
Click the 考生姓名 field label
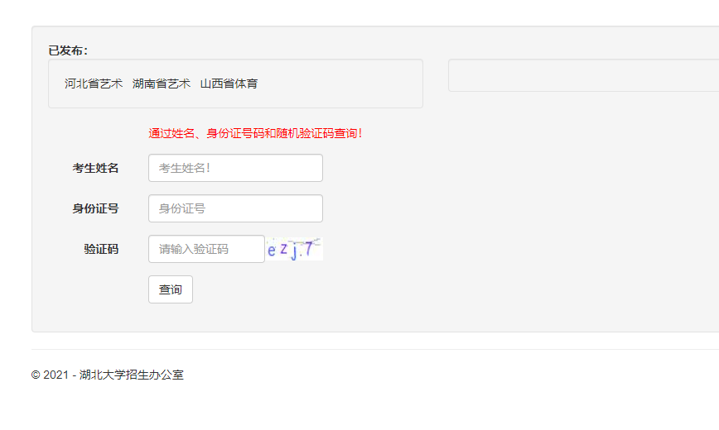pyautogui.click(x=95, y=168)
